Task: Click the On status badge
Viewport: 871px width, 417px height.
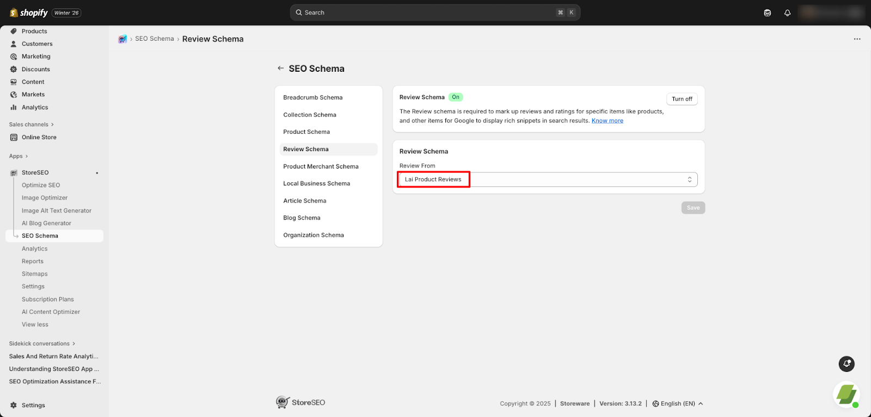Action: tap(456, 97)
